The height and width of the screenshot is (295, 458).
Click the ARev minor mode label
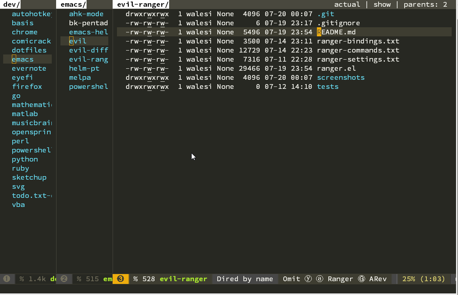point(378,279)
